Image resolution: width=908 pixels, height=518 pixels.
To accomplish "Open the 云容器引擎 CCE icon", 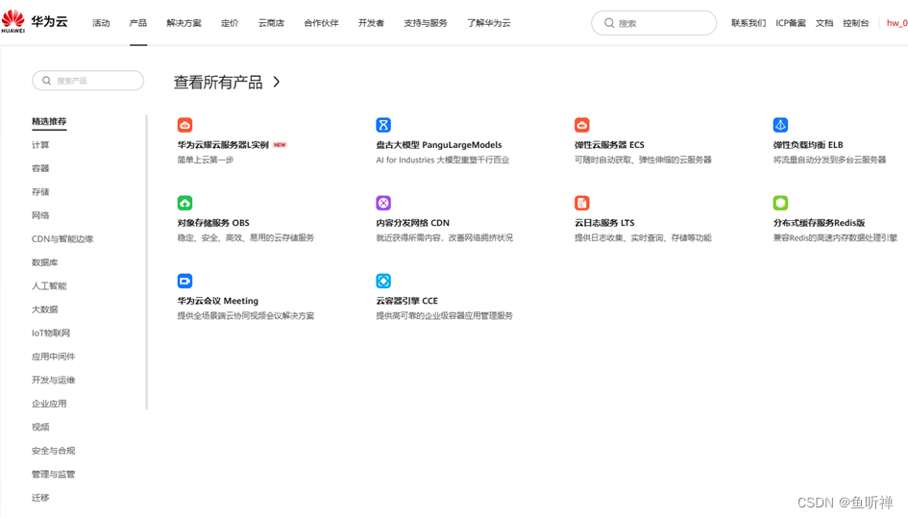I will click(x=383, y=281).
